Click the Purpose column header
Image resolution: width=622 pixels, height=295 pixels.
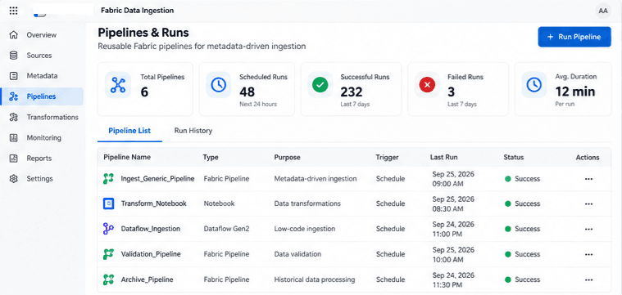[x=287, y=158]
